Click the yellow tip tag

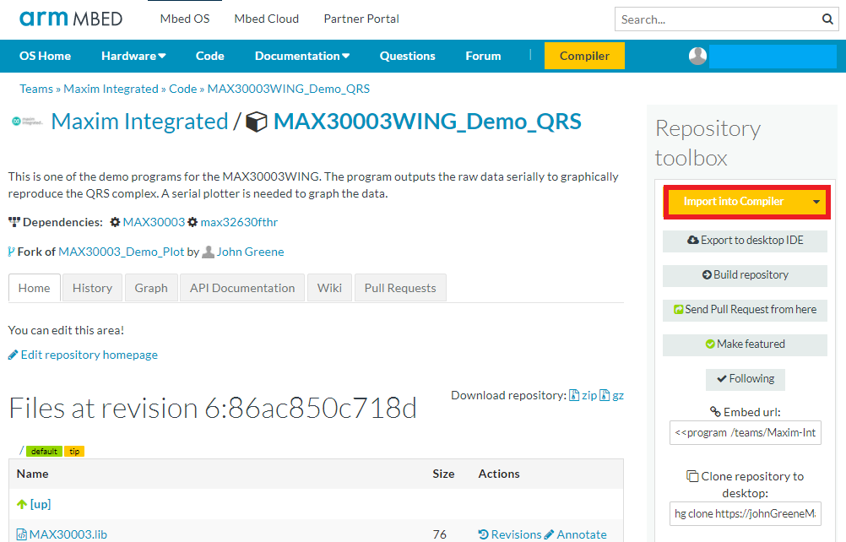point(74,452)
